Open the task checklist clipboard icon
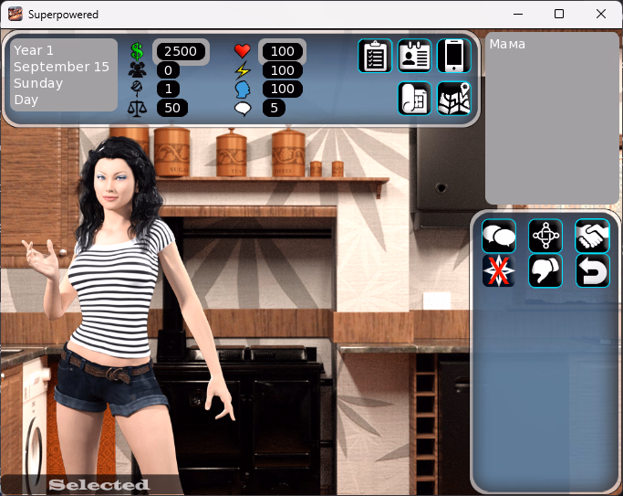Image resolution: width=623 pixels, height=496 pixels. 375,56
